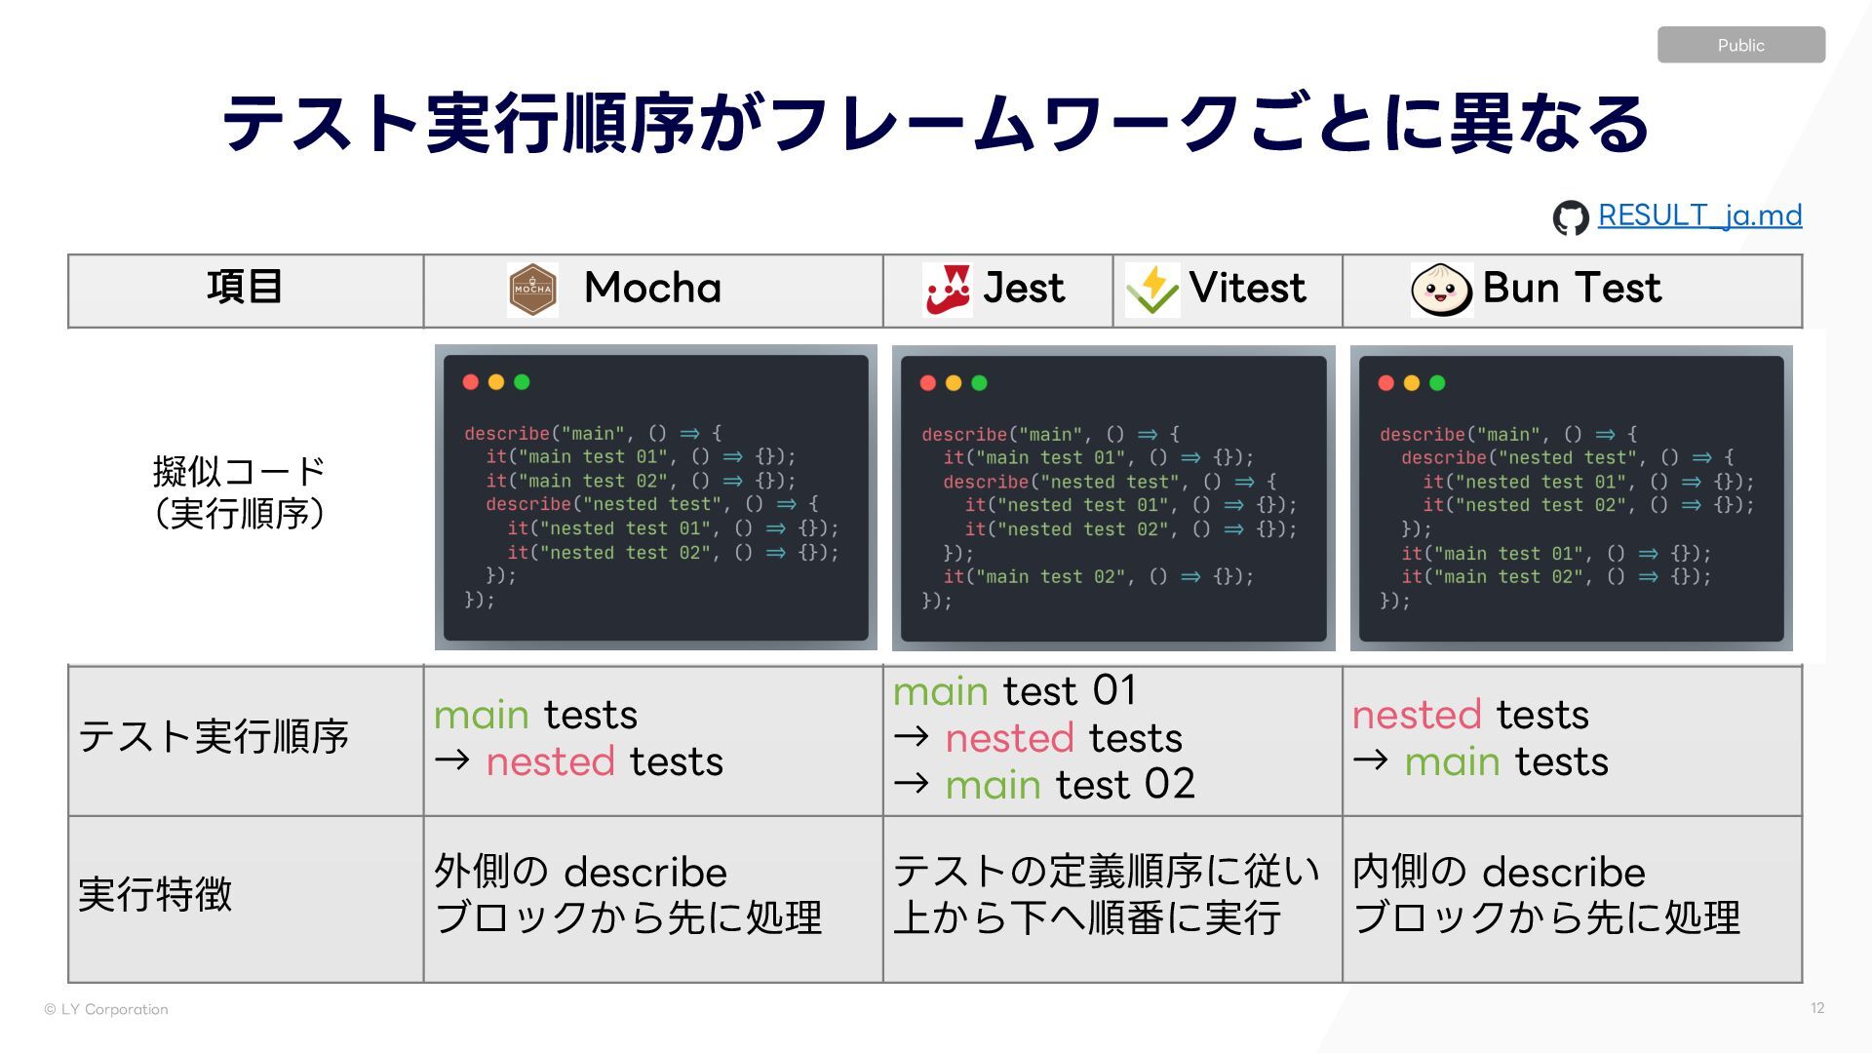Open the RESULT_ja.md link
This screenshot has height=1053, width=1872.
click(1699, 214)
